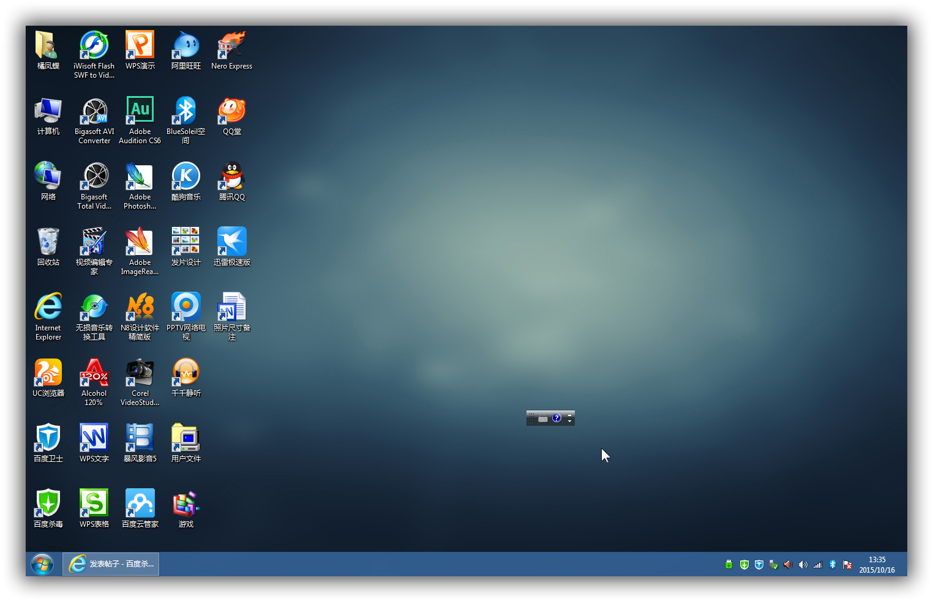Screen dimensions: 933x602
Task: Select the 百度云管家 shortcut
Action: pos(140,508)
